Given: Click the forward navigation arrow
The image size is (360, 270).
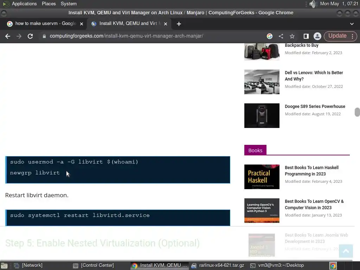Looking at the screenshot, I should click(19, 36).
